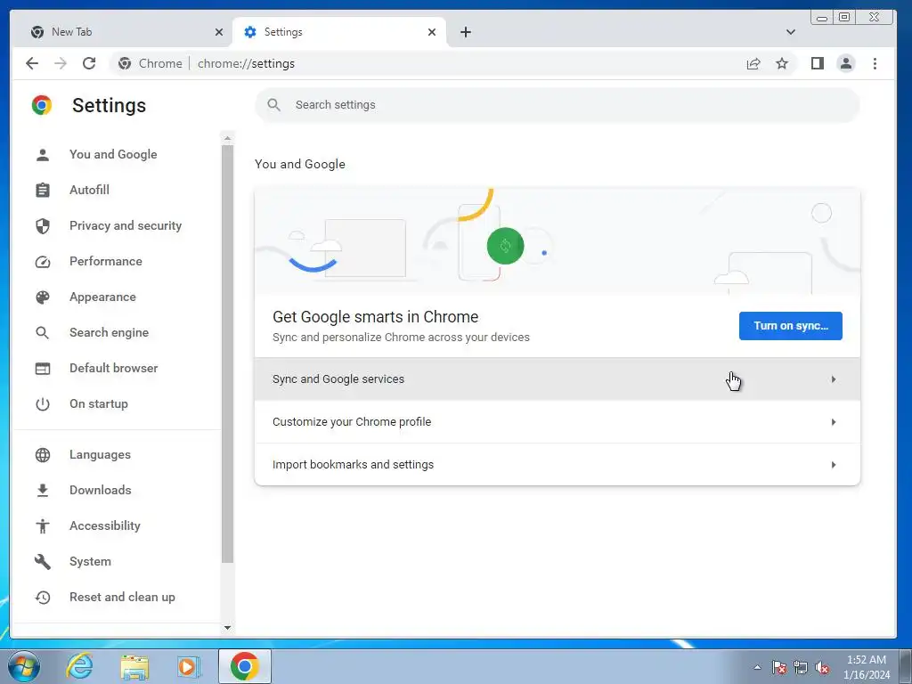Click the Default browser icon in sidebar

click(43, 369)
